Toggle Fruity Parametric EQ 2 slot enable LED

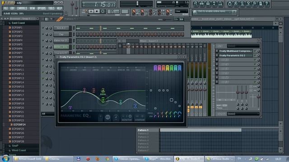[255, 55]
